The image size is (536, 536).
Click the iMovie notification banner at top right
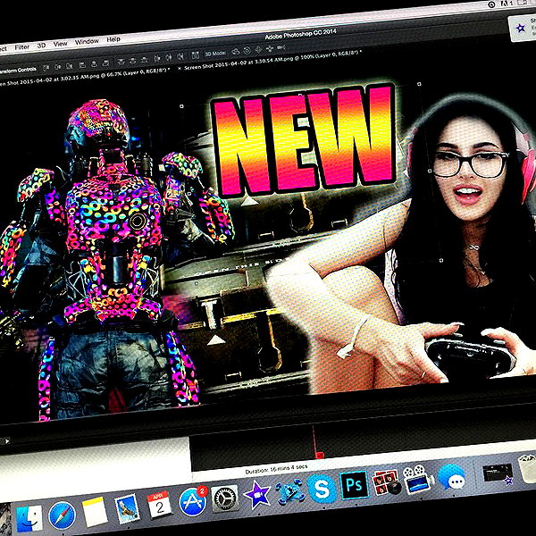[522, 28]
